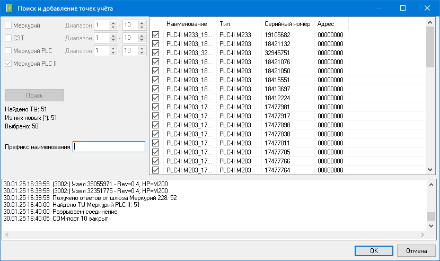440x261 pixels.
Task: Click the 'Выбрано: 50' label
Action: pos(22,126)
